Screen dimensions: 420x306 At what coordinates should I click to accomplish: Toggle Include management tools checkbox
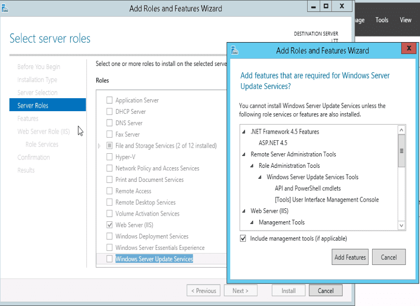(243, 238)
